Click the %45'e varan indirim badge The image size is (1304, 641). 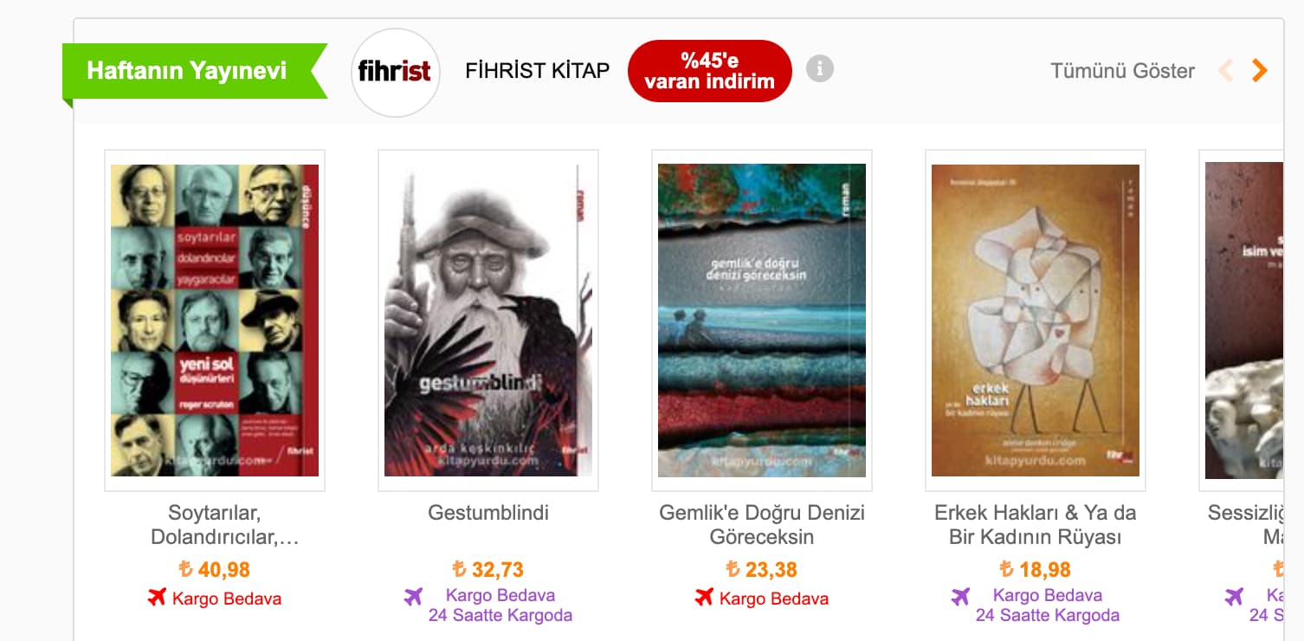709,71
